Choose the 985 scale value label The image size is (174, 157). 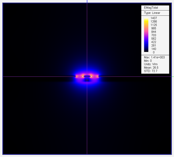(153, 28)
